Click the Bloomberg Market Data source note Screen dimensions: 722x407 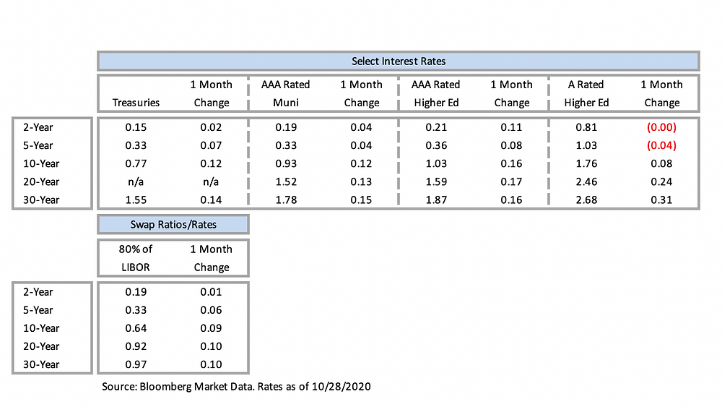click(236, 387)
